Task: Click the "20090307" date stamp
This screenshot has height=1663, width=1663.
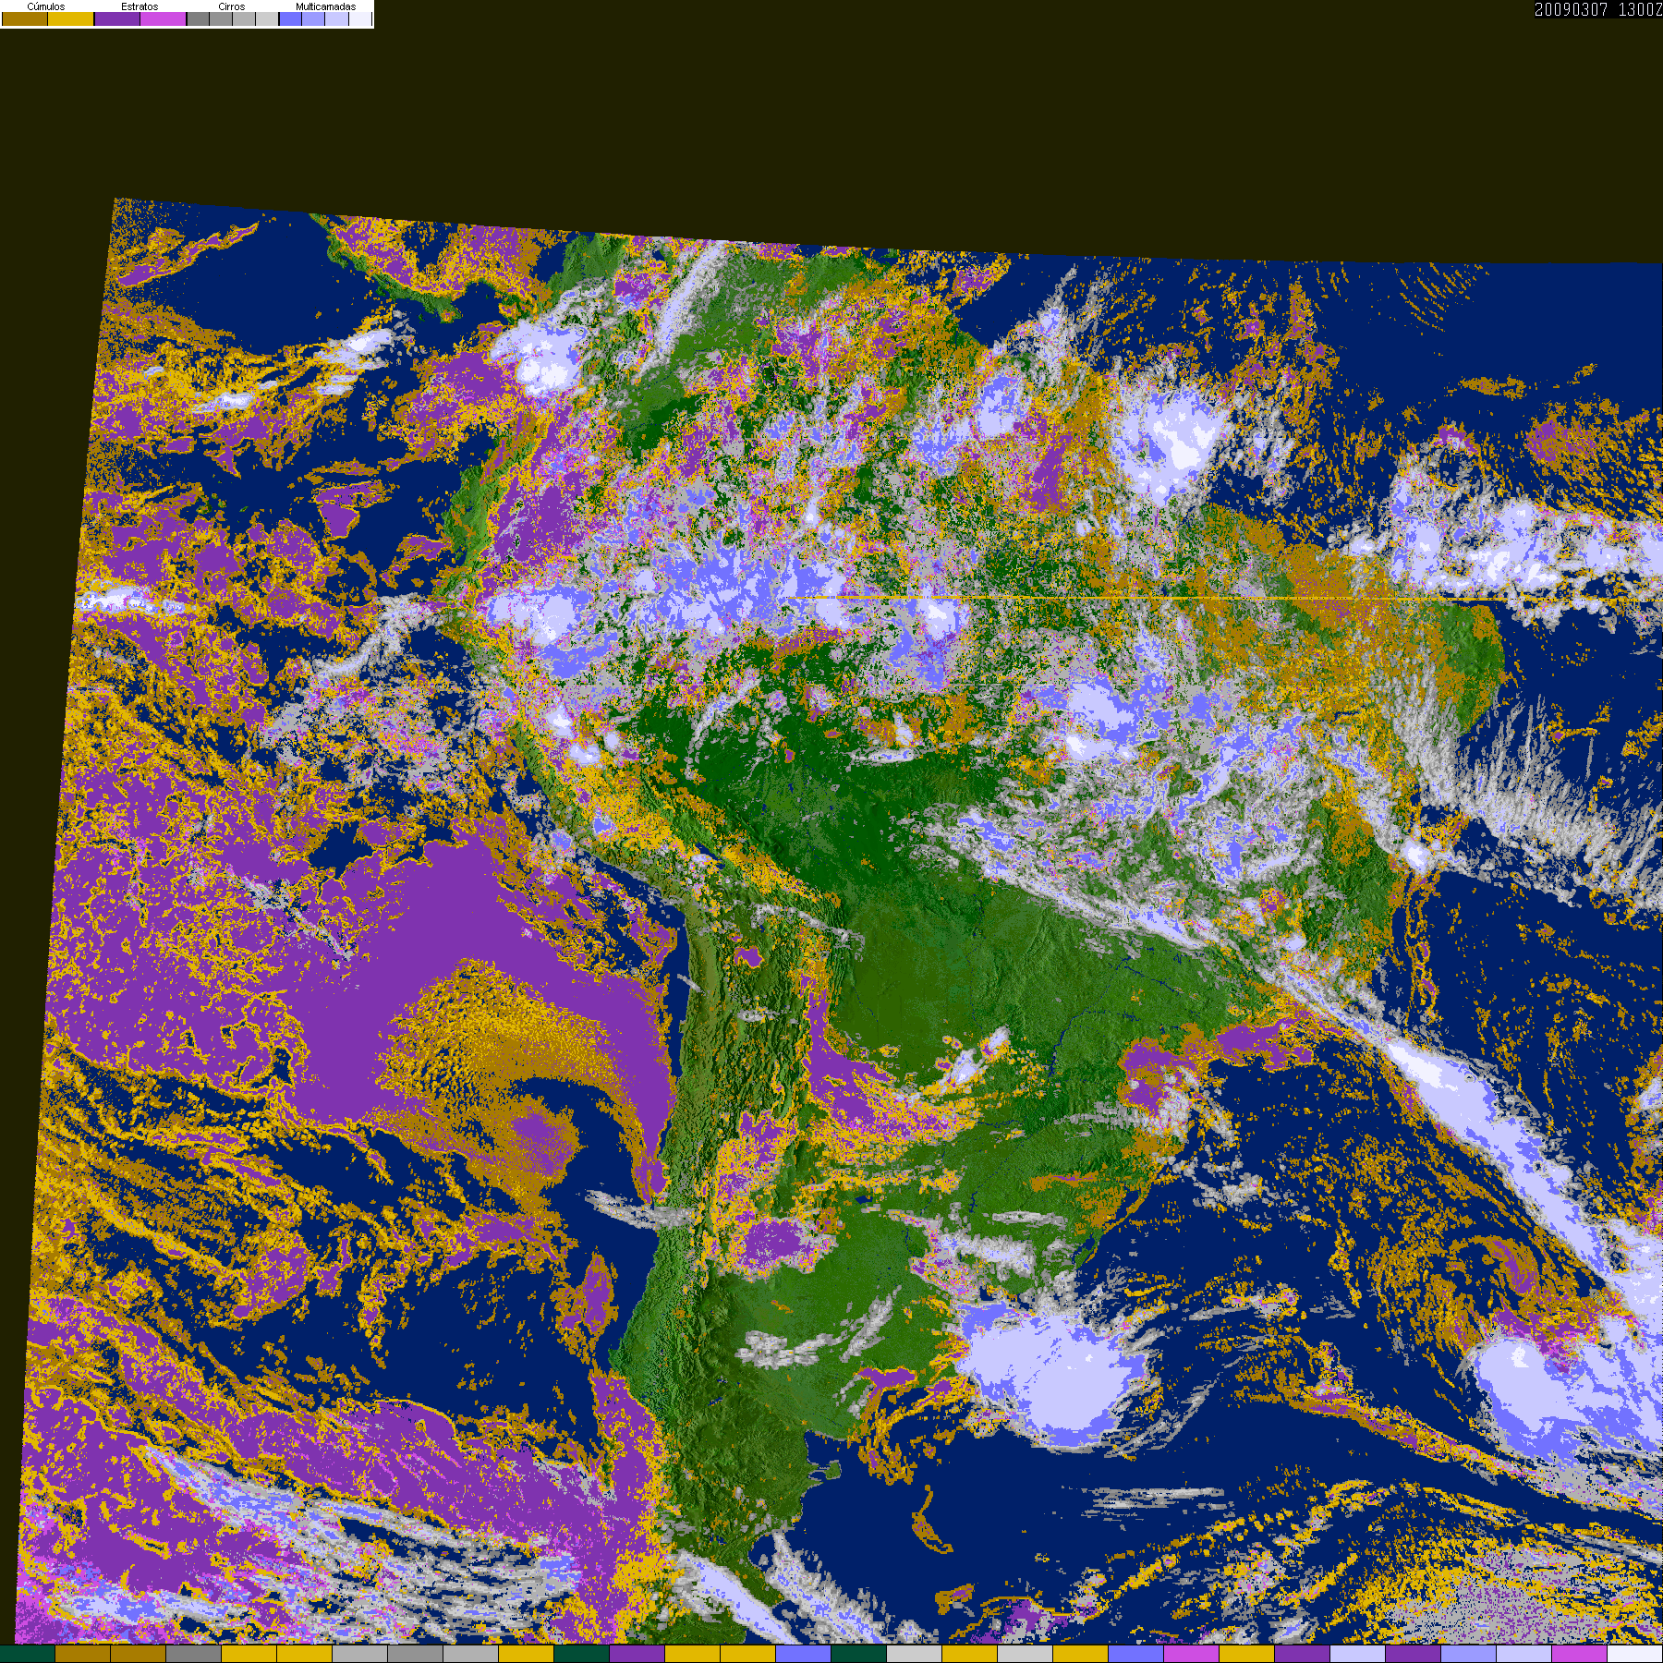Action: point(1572,9)
